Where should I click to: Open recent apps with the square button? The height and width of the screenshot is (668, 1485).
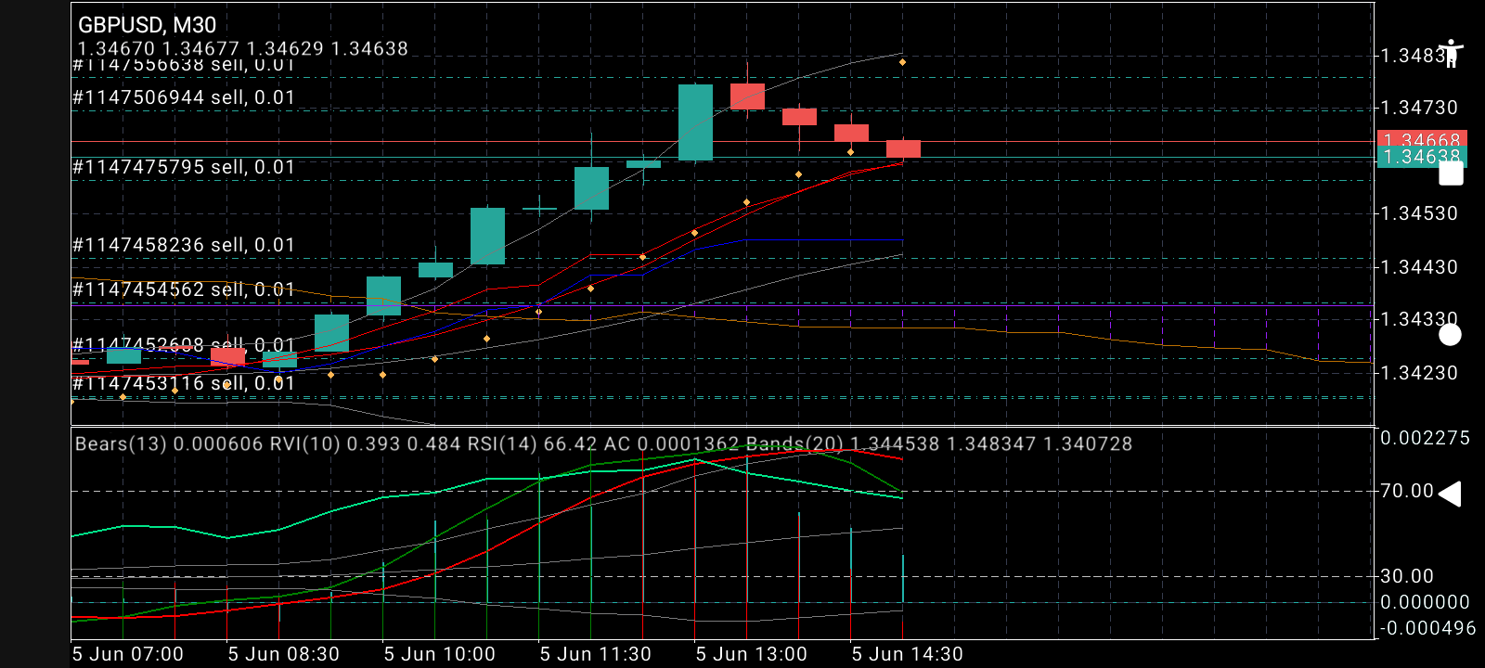(1451, 173)
